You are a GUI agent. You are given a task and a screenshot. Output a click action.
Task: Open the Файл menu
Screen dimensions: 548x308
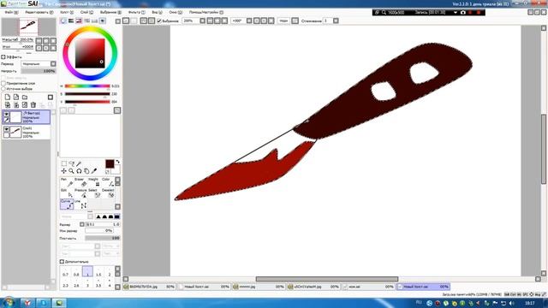(11, 12)
